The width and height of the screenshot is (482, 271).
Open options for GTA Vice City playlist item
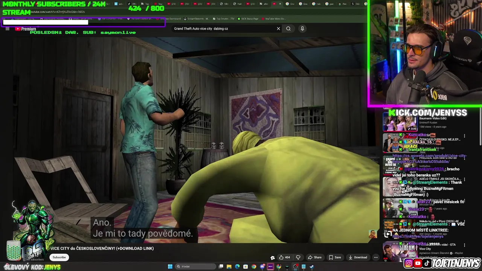[x=465, y=245]
